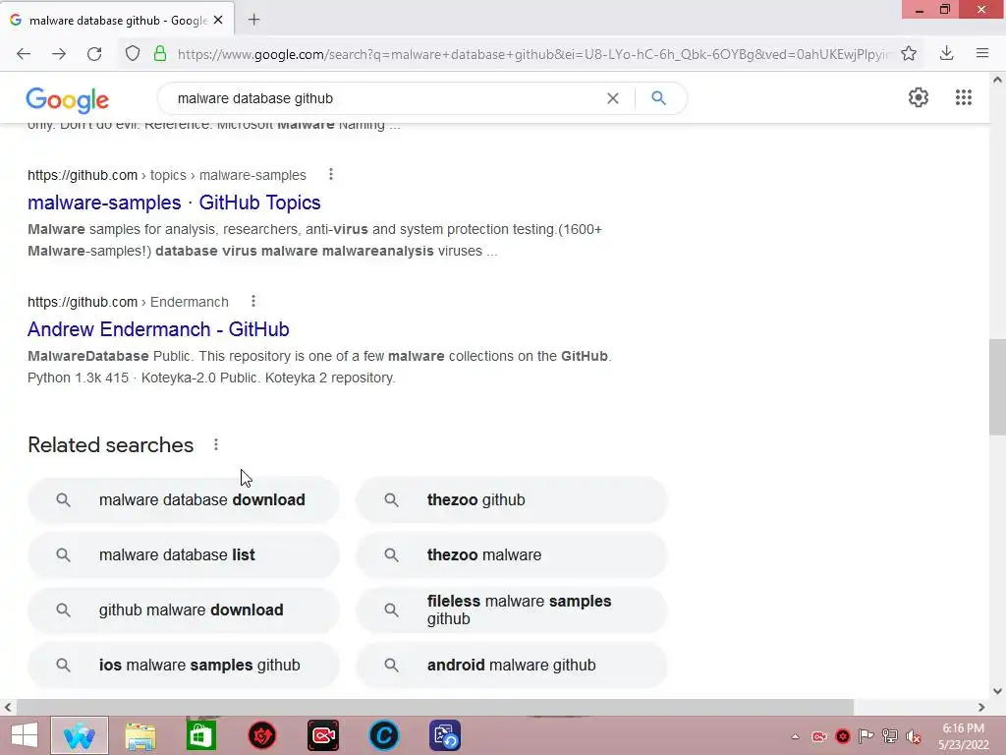1006x755 pixels.
Task: Open File Explorer from taskbar
Action: point(140,735)
